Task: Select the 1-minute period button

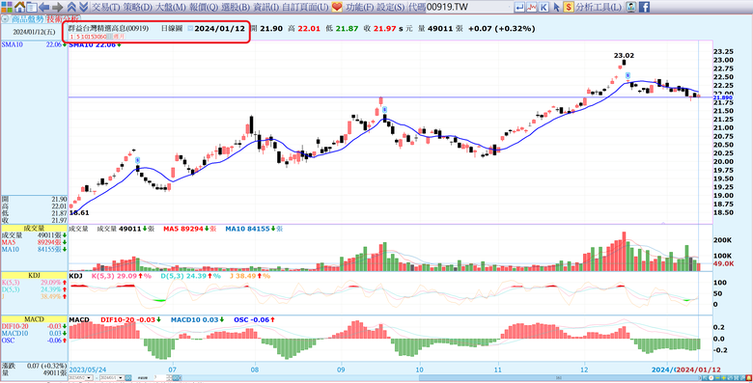Action: pyautogui.click(x=71, y=37)
